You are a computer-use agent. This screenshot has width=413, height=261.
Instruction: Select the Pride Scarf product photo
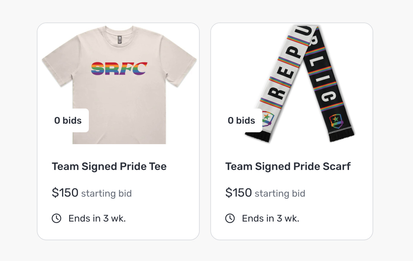(300, 84)
